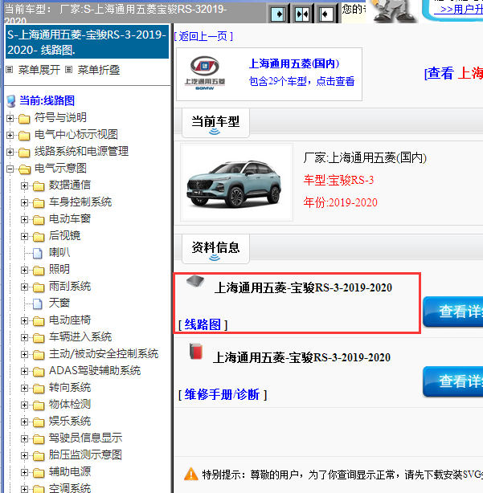Viewport: 483px width, 493px height.
Task: Click the center split panel layout icon
Action: coord(302,14)
